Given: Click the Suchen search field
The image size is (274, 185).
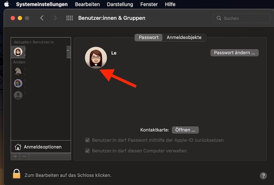Looking at the screenshot, I should point(241,18).
